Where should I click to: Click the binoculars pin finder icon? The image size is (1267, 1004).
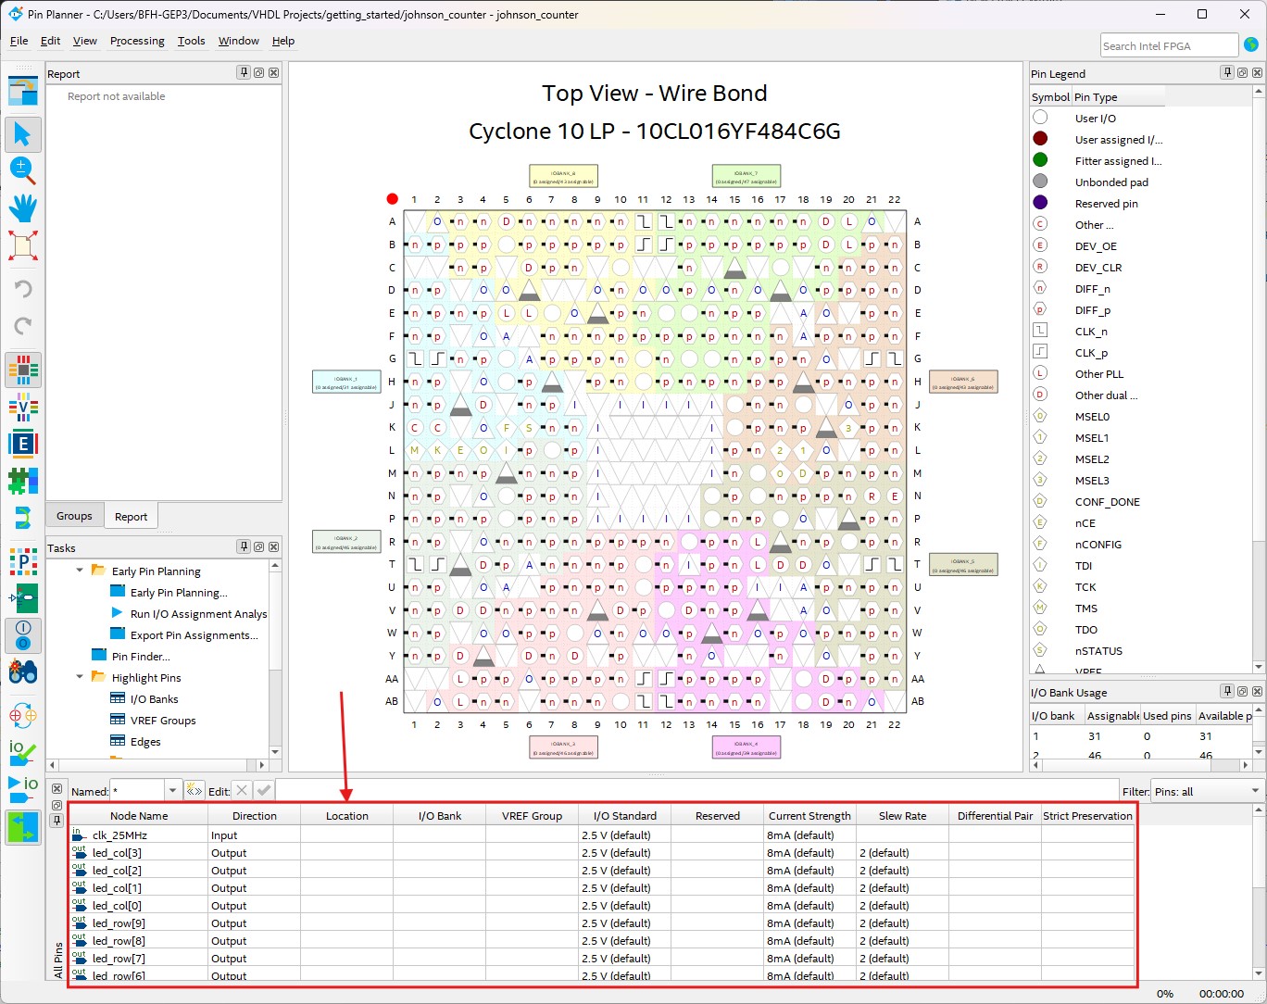(x=23, y=672)
